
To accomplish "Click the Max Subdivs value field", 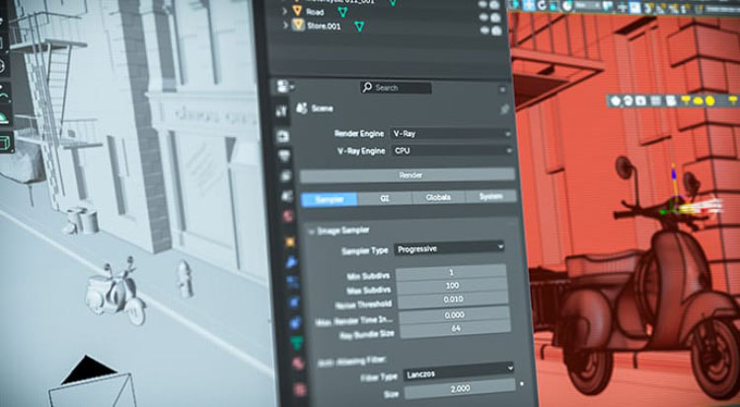I will [451, 285].
